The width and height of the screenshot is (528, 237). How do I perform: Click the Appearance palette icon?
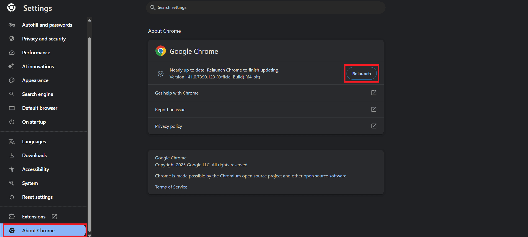(x=12, y=80)
